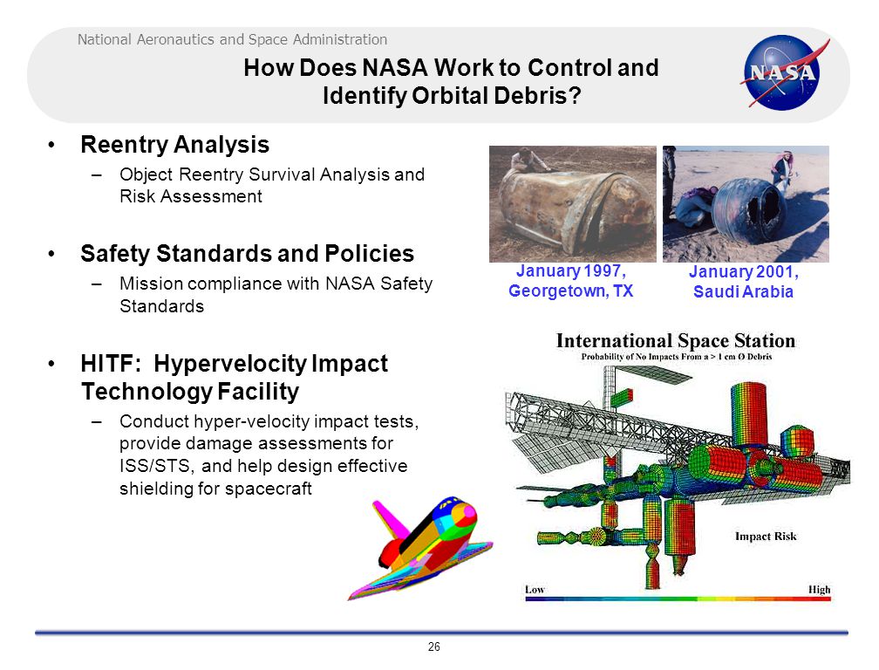879x670 pixels.
Task: Click 'Mission compliance with NASA Safety Standards' text
Action: [276, 294]
